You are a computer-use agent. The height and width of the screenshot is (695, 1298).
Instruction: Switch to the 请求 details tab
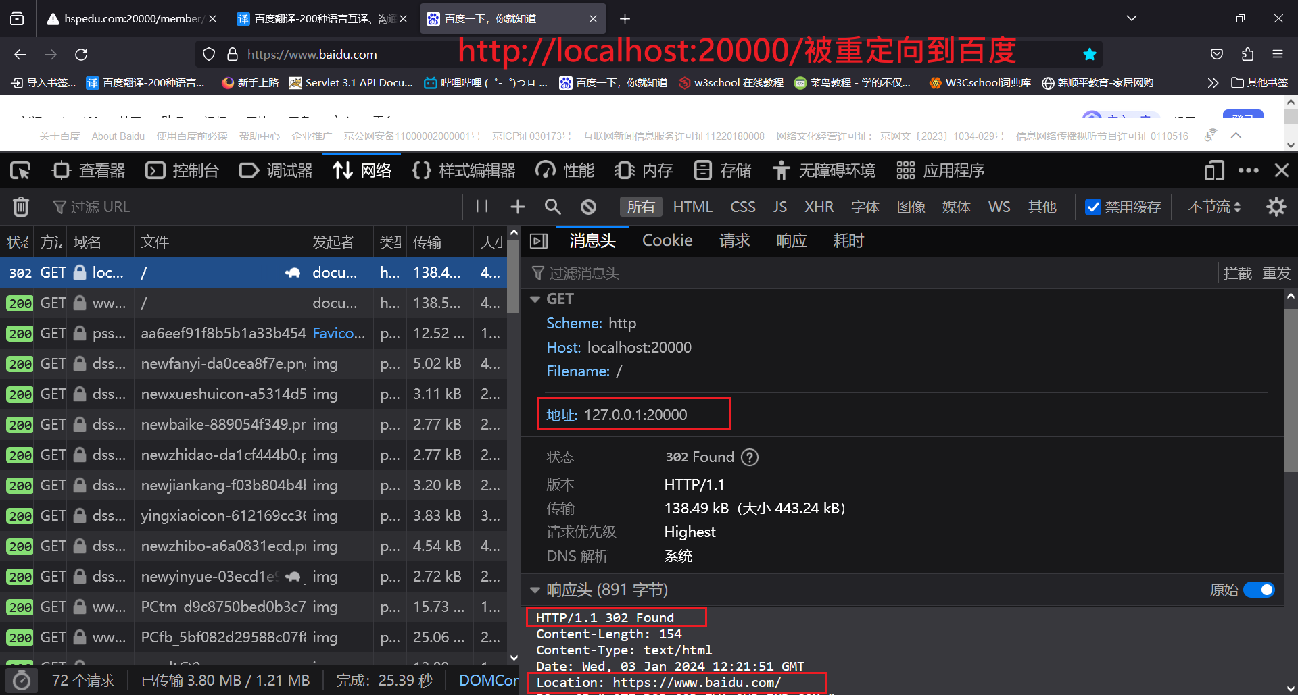click(x=735, y=241)
